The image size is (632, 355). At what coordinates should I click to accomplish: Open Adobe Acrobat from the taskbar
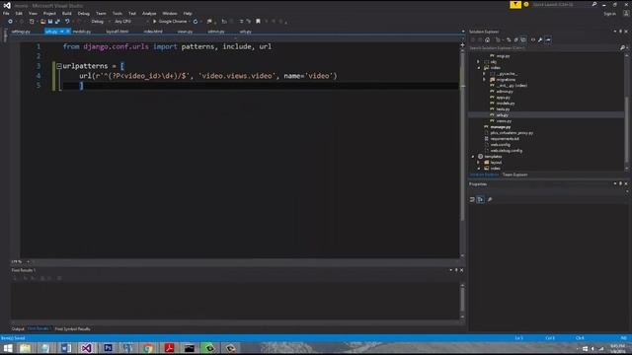[169, 348]
